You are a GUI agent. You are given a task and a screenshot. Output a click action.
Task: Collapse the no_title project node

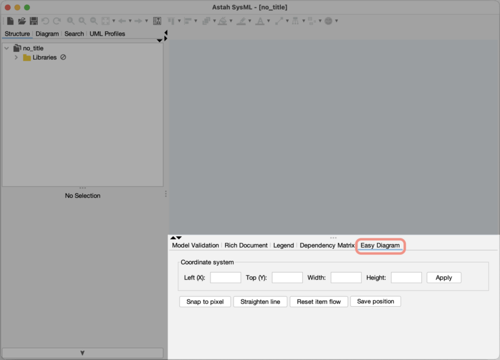tap(6, 48)
